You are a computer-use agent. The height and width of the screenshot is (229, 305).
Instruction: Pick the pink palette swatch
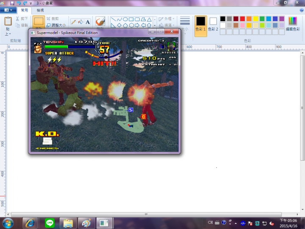(242, 25)
